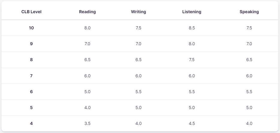This screenshot has width=280, height=133.
Task: Click CLB level 7 row label
Action: [x=31, y=76]
